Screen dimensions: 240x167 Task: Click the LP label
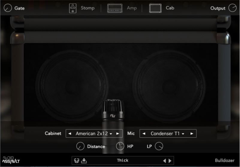pos(150,146)
